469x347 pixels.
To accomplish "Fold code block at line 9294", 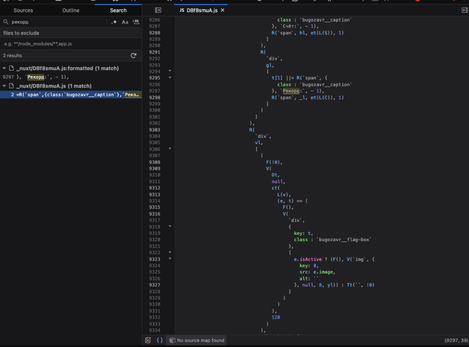I will tap(170, 71).
